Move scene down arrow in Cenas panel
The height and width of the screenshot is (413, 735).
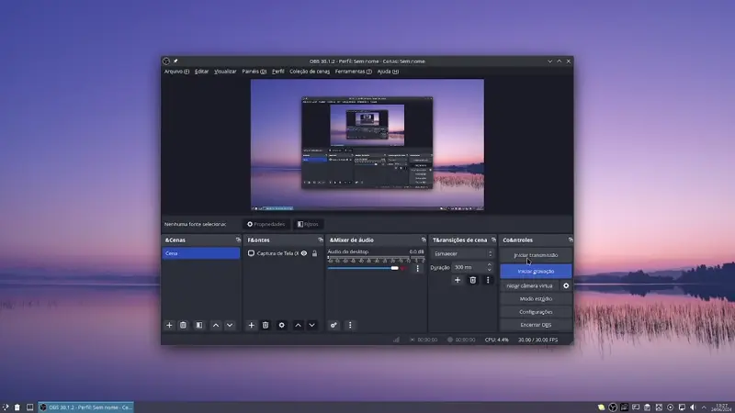[x=230, y=325]
